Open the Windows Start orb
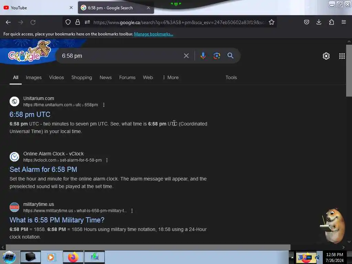 9,257
